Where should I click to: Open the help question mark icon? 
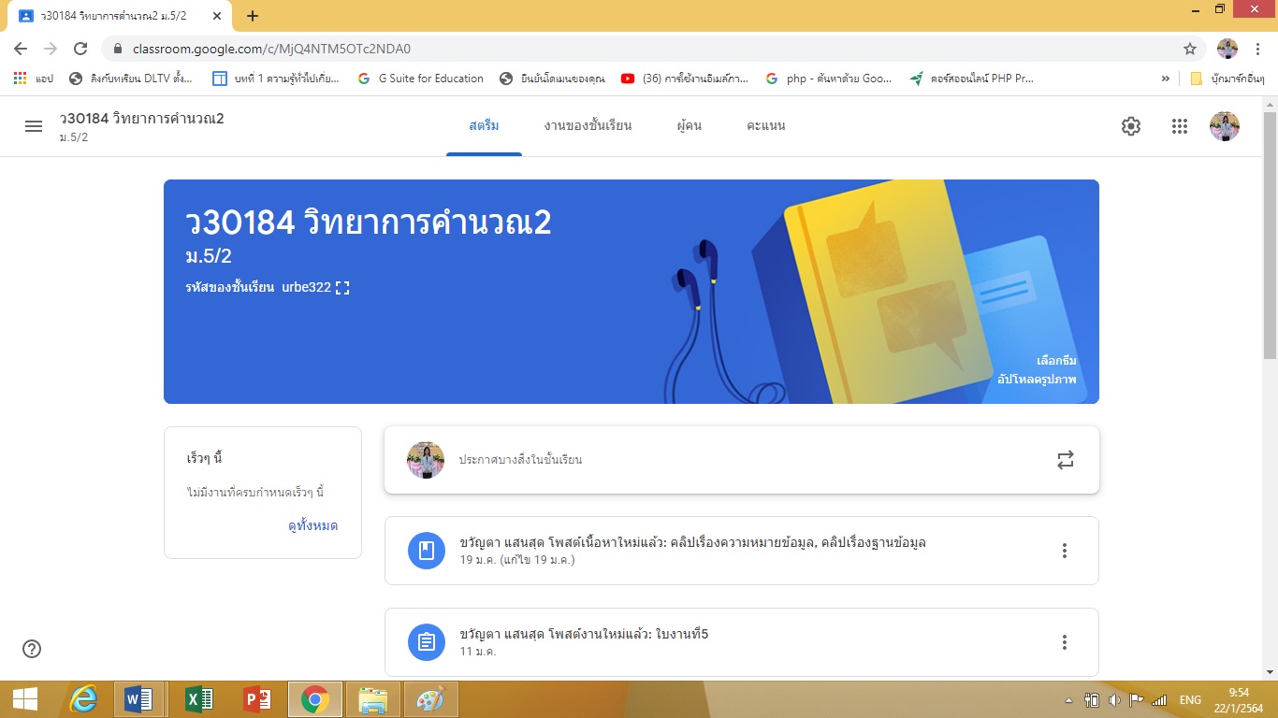click(x=32, y=649)
